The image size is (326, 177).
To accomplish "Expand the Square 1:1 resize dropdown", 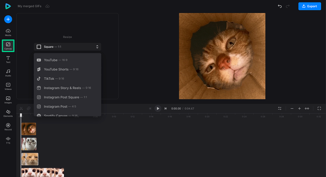I will coord(67,47).
